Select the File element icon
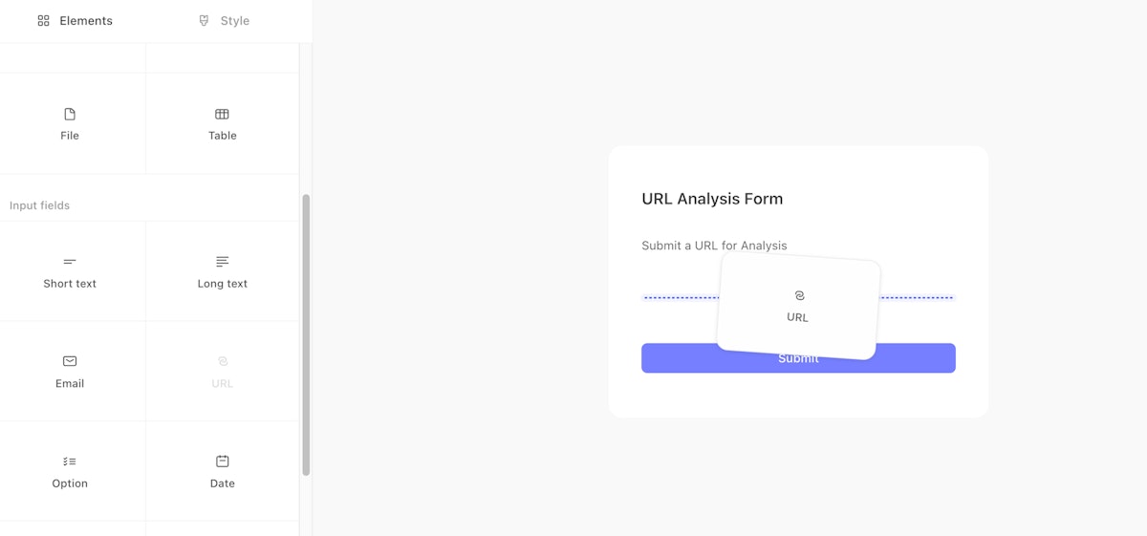 point(70,115)
